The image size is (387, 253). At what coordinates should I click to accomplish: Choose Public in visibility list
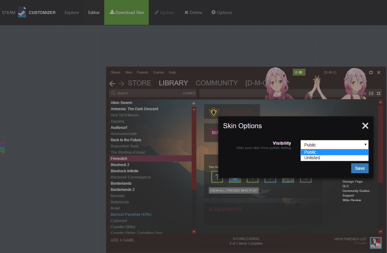point(334,152)
